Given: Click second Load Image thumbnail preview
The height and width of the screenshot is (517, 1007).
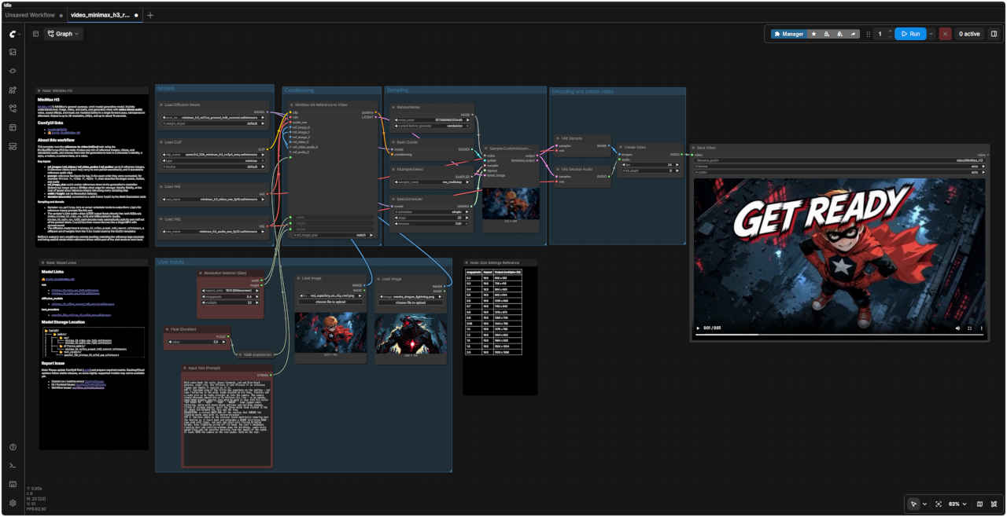Looking at the screenshot, I should pos(411,333).
